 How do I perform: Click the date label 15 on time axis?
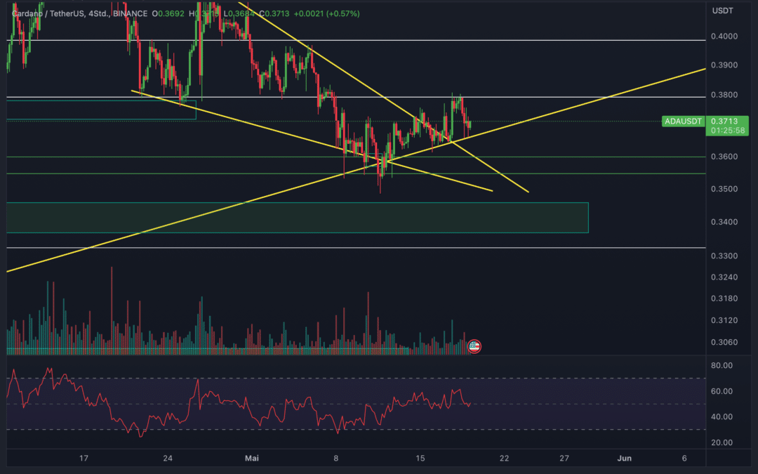tap(420, 458)
